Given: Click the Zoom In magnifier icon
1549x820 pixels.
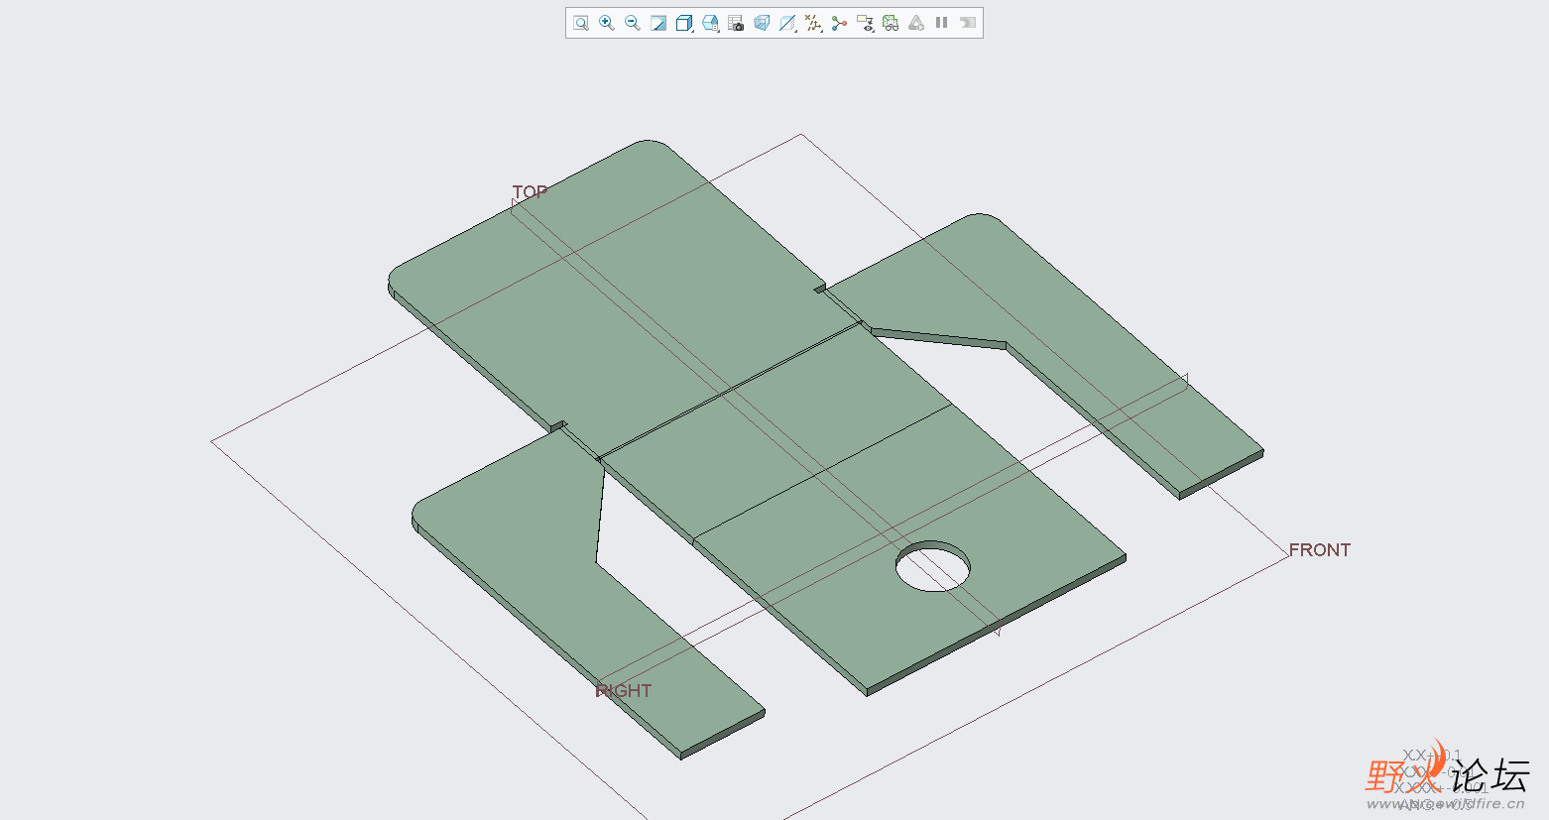Looking at the screenshot, I should click(607, 23).
